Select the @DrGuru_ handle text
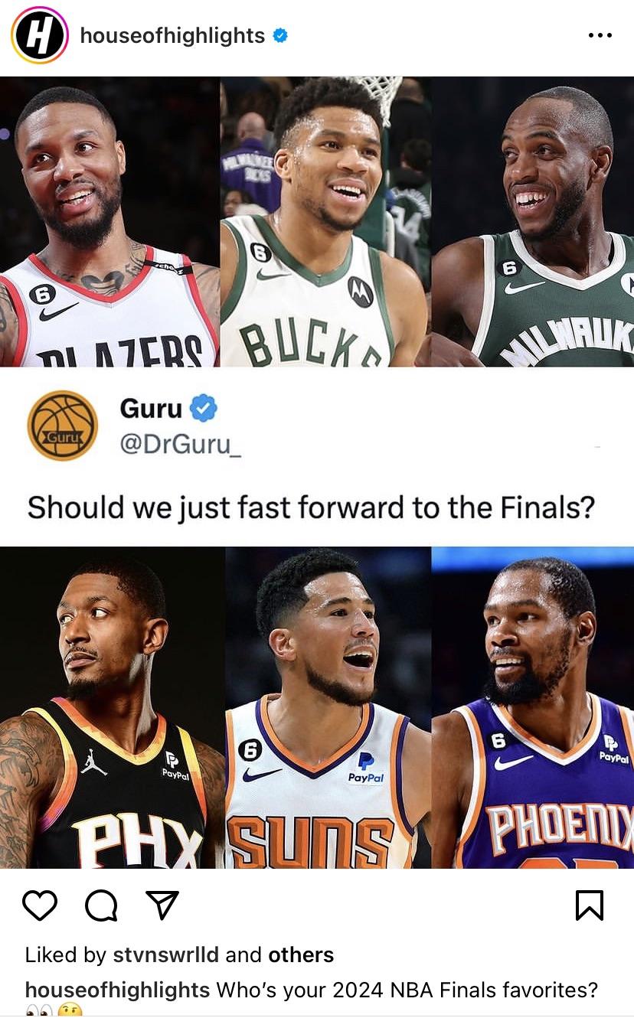The height and width of the screenshot is (1018, 634). click(180, 444)
